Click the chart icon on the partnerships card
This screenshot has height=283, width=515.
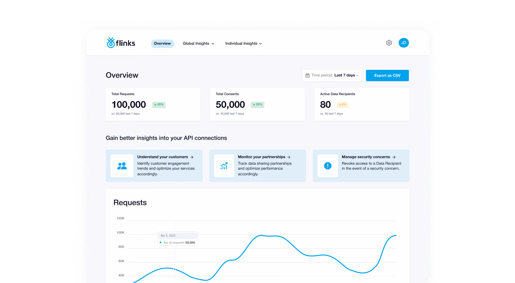click(x=224, y=166)
